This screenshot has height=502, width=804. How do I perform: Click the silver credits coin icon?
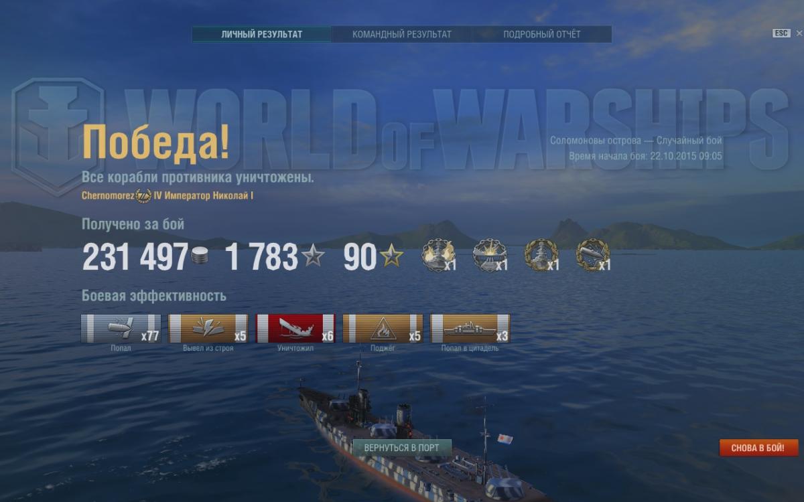click(199, 256)
